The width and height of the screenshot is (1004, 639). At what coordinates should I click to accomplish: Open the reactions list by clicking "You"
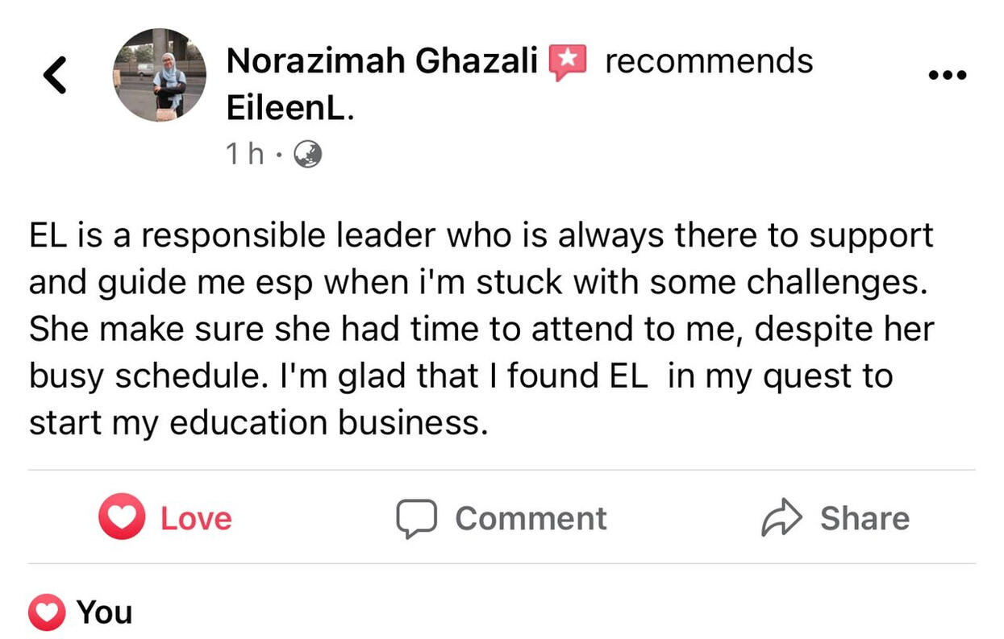pos(104,612)
